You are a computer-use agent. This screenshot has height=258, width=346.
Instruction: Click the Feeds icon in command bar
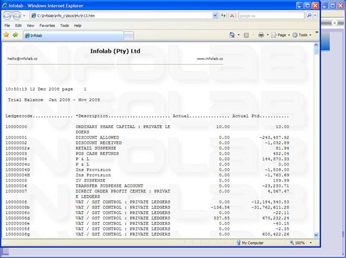246,35
